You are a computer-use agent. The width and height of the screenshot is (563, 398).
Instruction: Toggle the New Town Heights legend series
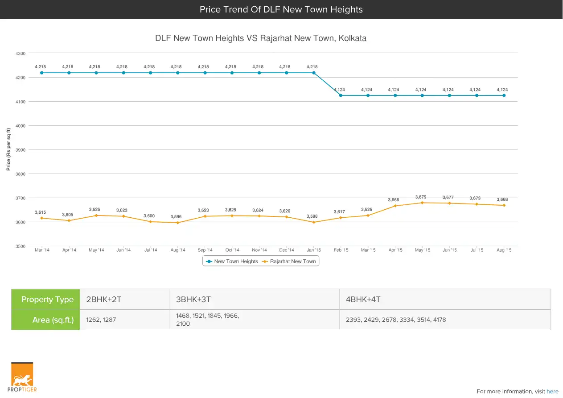232,261
